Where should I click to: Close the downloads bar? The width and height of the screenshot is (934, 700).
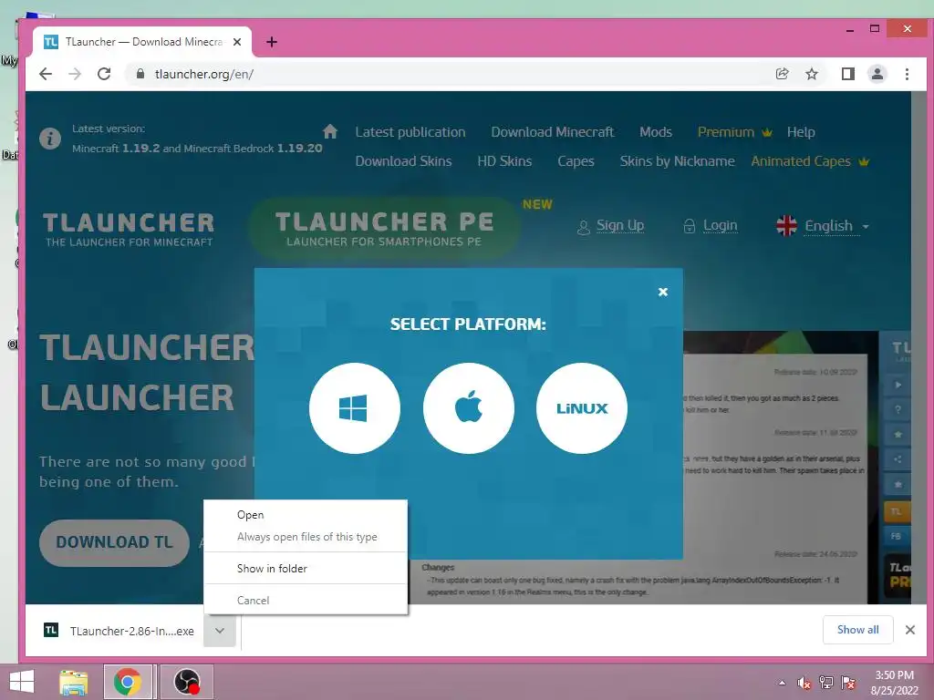click(x=909, y=630)
